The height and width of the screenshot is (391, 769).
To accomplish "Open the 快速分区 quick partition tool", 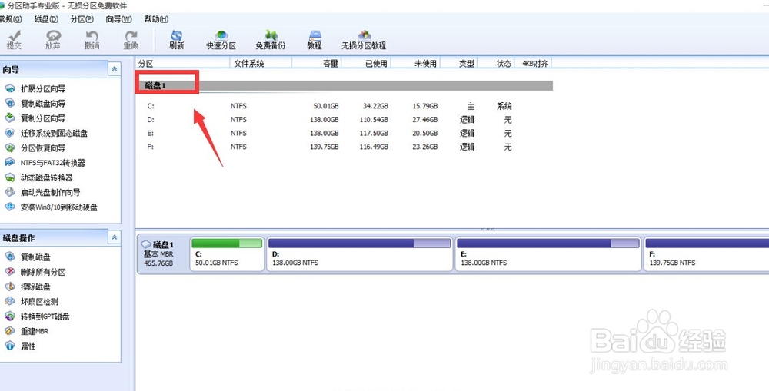I will 221,40.
